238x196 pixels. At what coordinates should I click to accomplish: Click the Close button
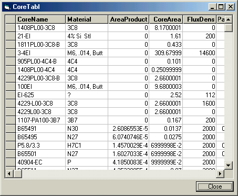(215, 187)
